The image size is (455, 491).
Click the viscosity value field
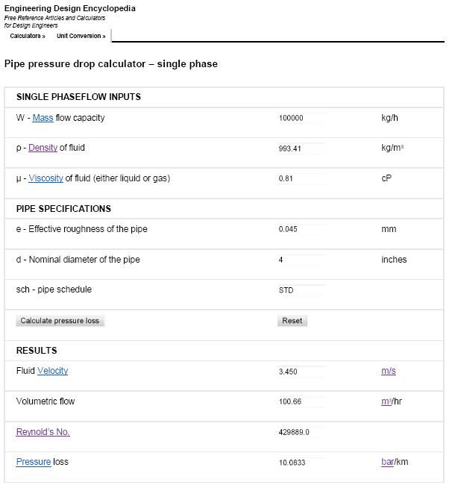click(300, 179)
